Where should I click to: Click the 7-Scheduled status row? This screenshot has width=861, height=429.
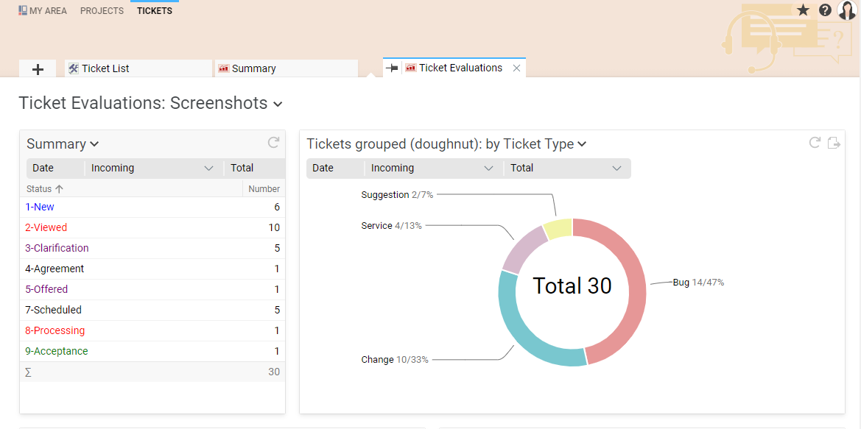pos(152,310)
